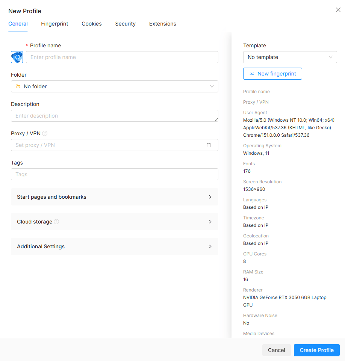Viewport: 345px width, 361px height.
Task: Click the Tags input field
Action: pos(115,174)
